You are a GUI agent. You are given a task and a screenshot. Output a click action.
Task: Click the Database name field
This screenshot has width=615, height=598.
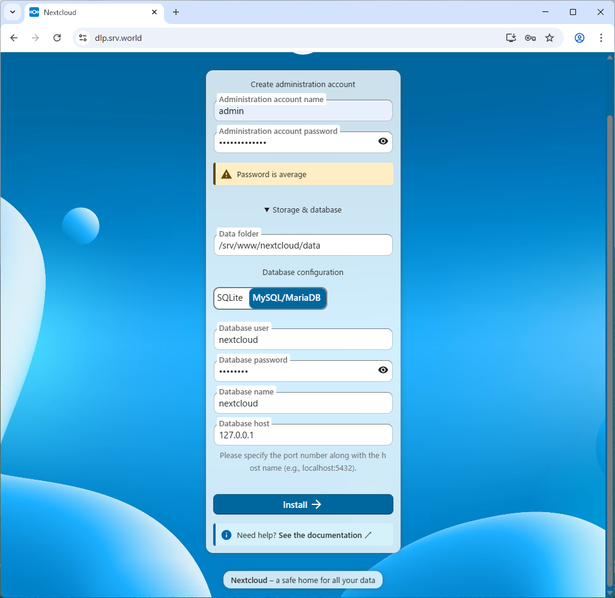(x=303, y=403)
